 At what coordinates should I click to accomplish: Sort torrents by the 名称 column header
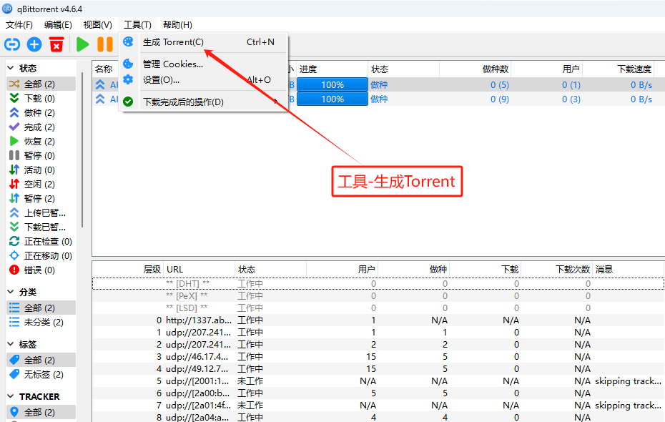tap(104, 69)
